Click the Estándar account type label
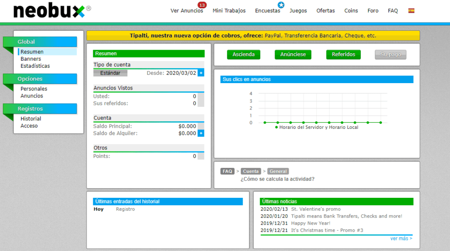This screenshot has height=251, width=450. pyautogui.click(x=110, y=73)
